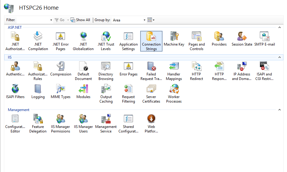287x172 pixels.
Task: Open Web Platform Installer
Action: [x=151, y=123]
